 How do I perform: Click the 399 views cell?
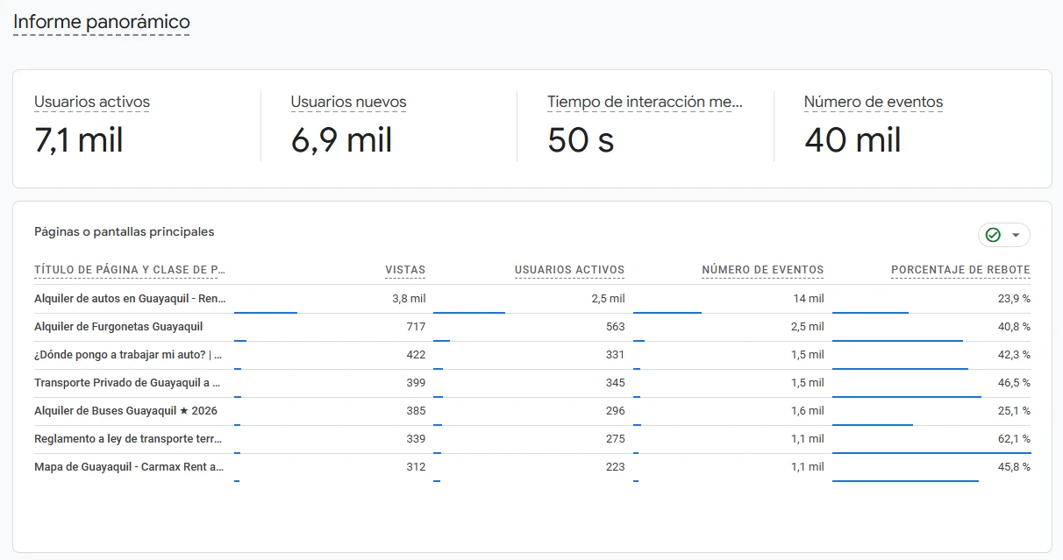point(416,383)
